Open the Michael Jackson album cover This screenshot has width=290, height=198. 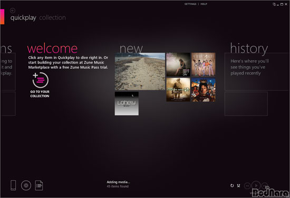(203, 90)
